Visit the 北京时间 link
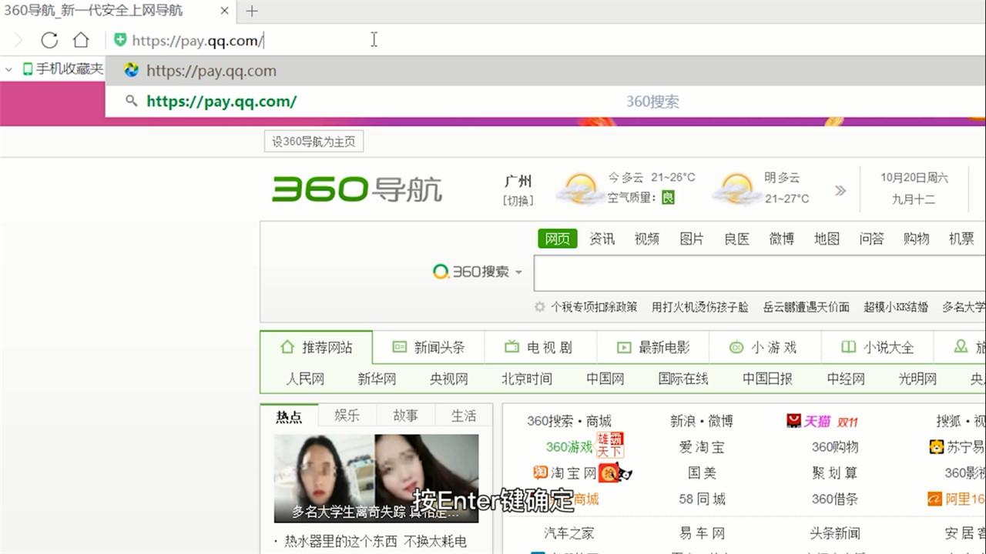This screenshot has width=986, height=554. pyautogui.click(x=527, y=379)
